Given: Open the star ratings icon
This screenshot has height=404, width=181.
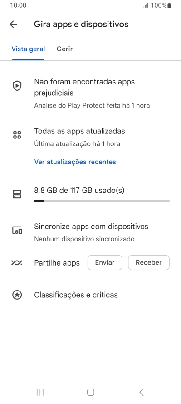Looking at the screenshot, I should (17, 295).
